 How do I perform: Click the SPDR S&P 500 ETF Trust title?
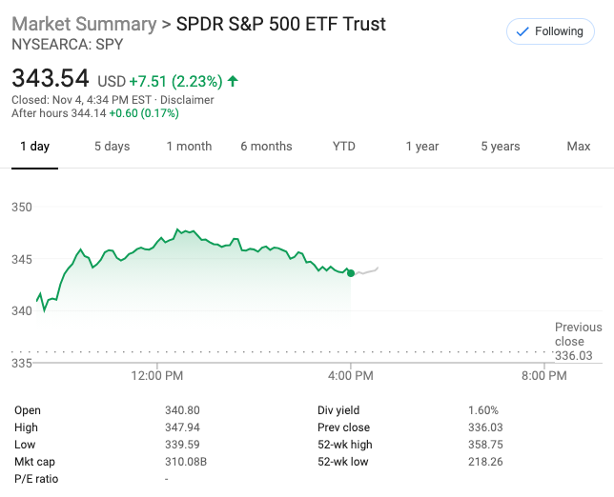(x=281, y=24)
